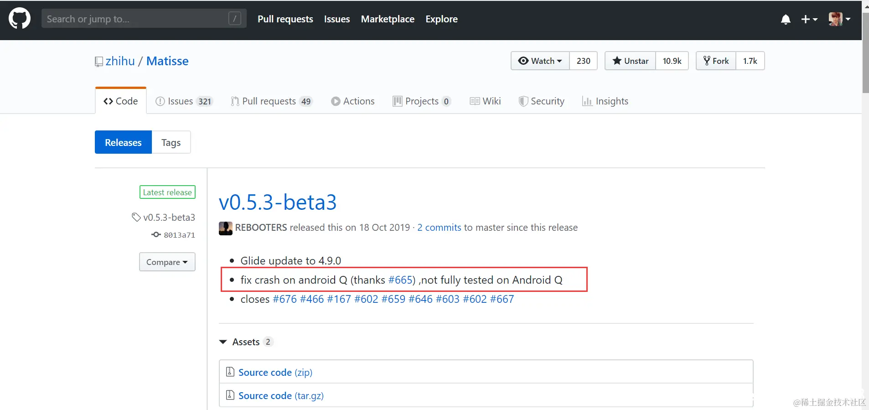Open commit 8013a71

173,235
